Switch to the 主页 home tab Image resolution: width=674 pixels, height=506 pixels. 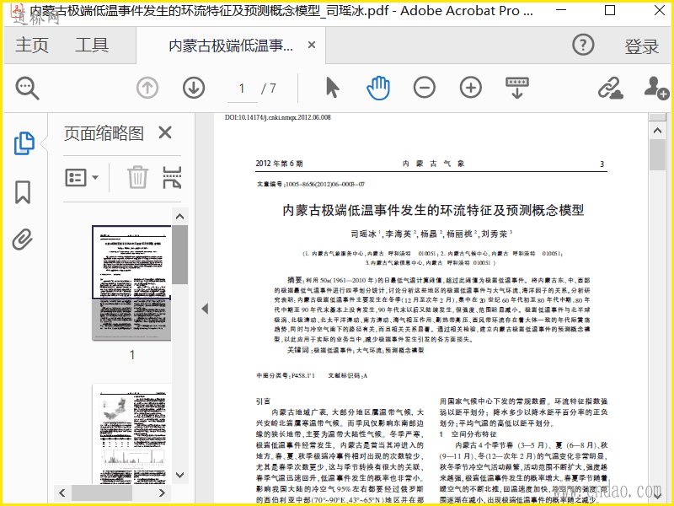pos(32,45)
